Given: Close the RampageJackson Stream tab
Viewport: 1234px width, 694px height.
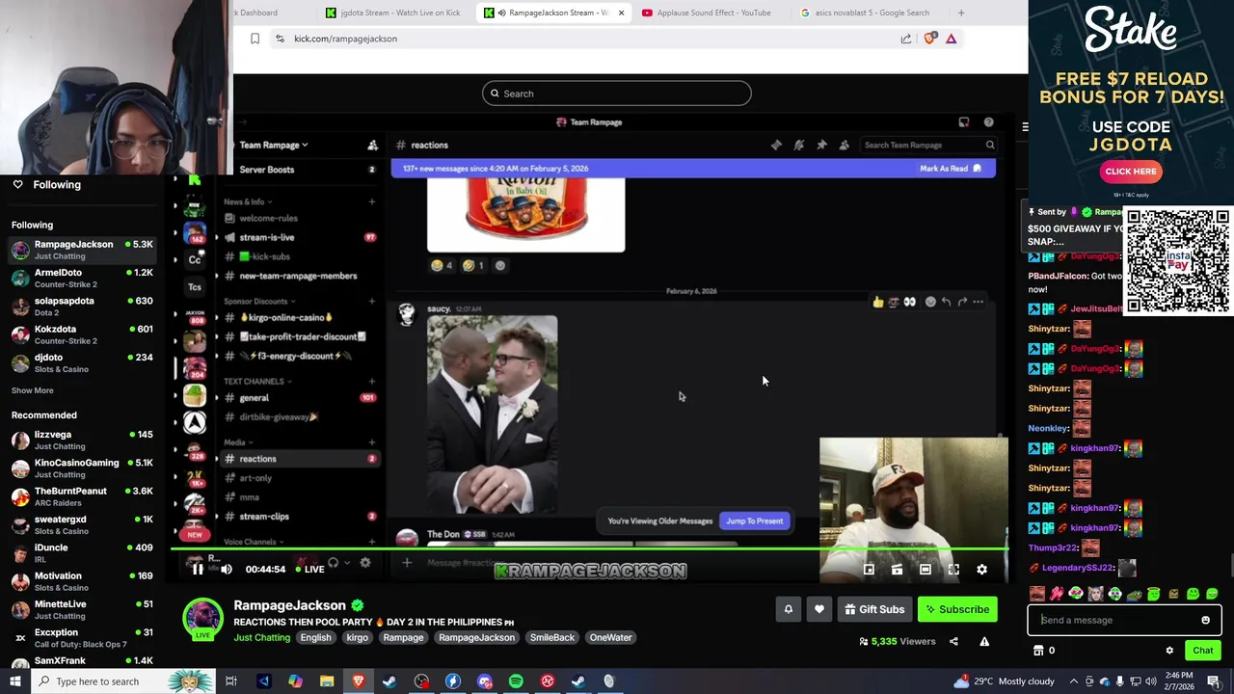Looking at the screenshot, I should coord(621,13).
